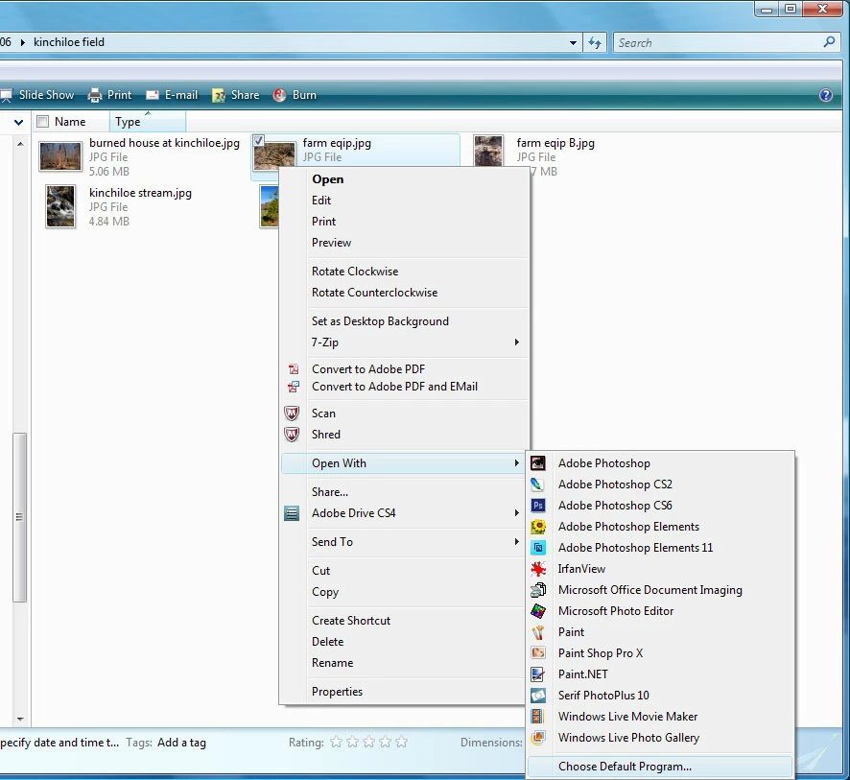
Task: Open the address bar history dropdown
Action: [x=573, y=42]
